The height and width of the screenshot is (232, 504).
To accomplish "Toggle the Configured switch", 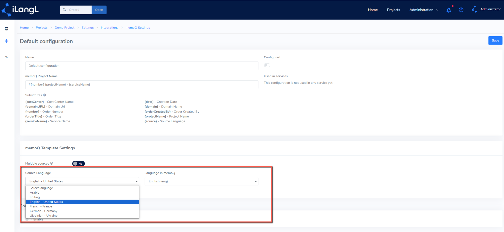I will tap(267, 65).
